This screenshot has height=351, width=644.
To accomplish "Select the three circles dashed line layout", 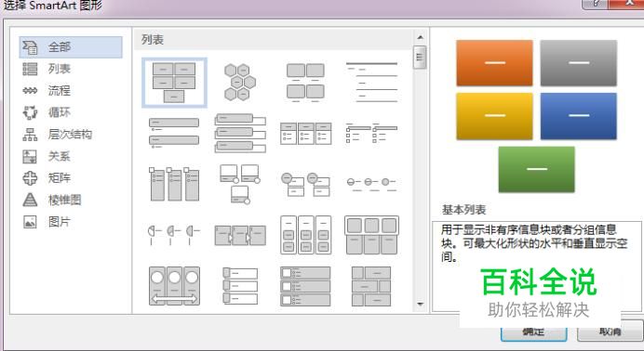I will [371, 184].
